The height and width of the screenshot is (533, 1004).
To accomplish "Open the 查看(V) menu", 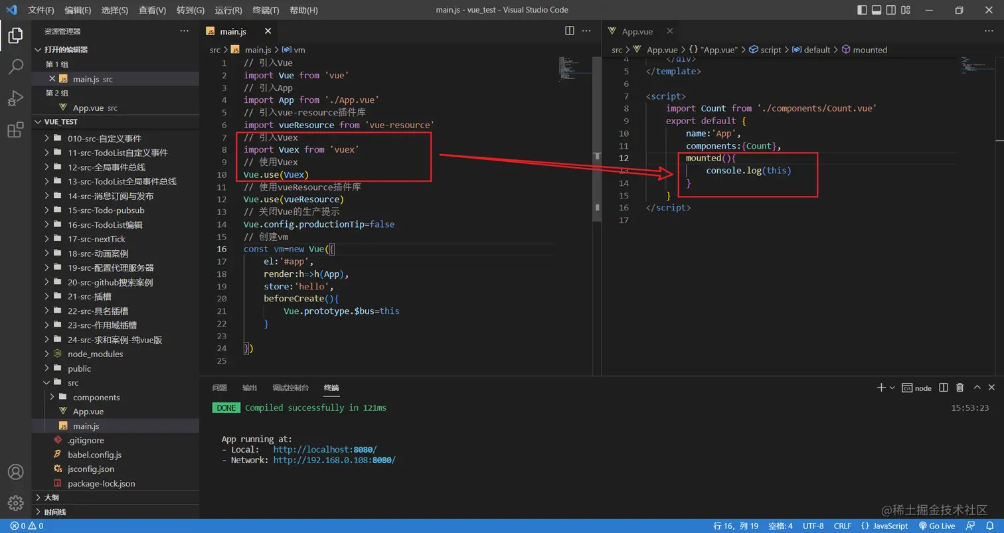I will (x=153, y=10).
